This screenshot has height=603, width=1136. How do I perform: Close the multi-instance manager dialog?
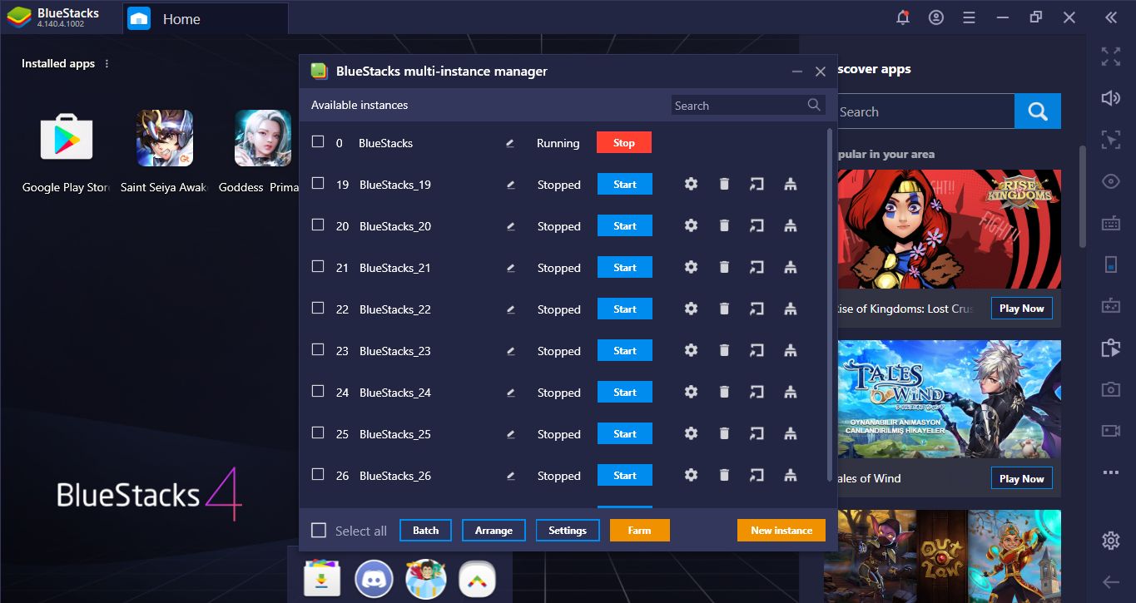[x=821, y=72]
